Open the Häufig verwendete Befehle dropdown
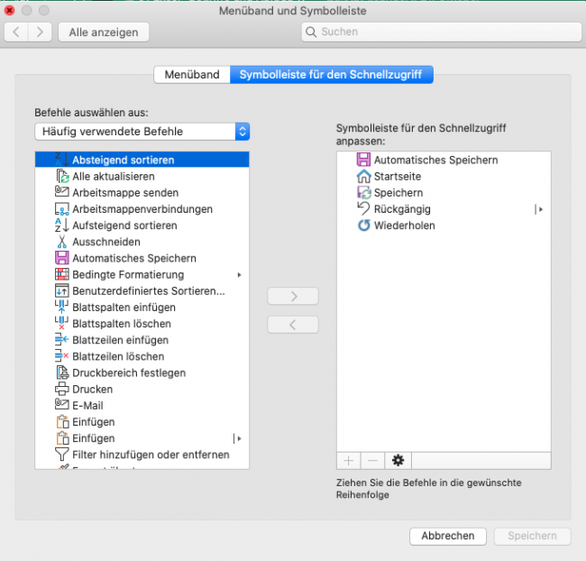Viewport: 586px width, 561px height. coord(142,132)
